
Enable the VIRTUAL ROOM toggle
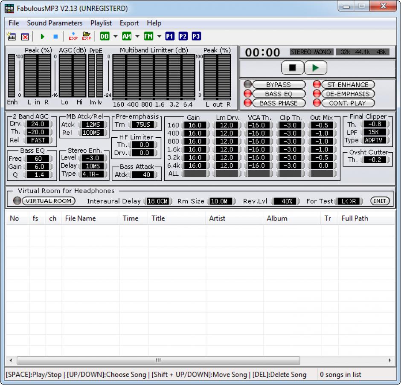[49, 201]
